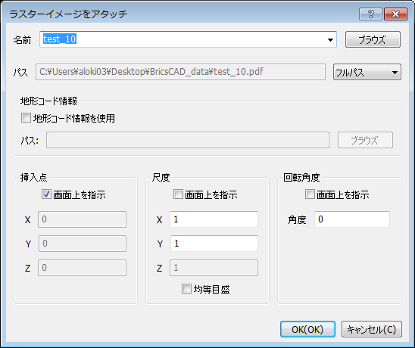Enable 地形コード情報を使用 checkbox
415x348 pixels.
26,118
